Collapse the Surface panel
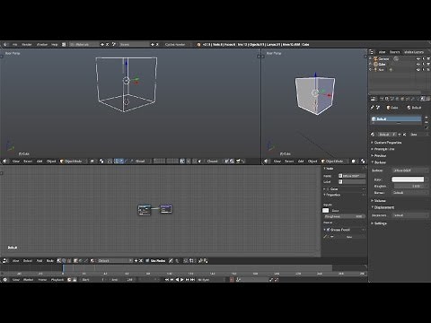The height and width of the screenshot is (323, 431). pos(379,162)
